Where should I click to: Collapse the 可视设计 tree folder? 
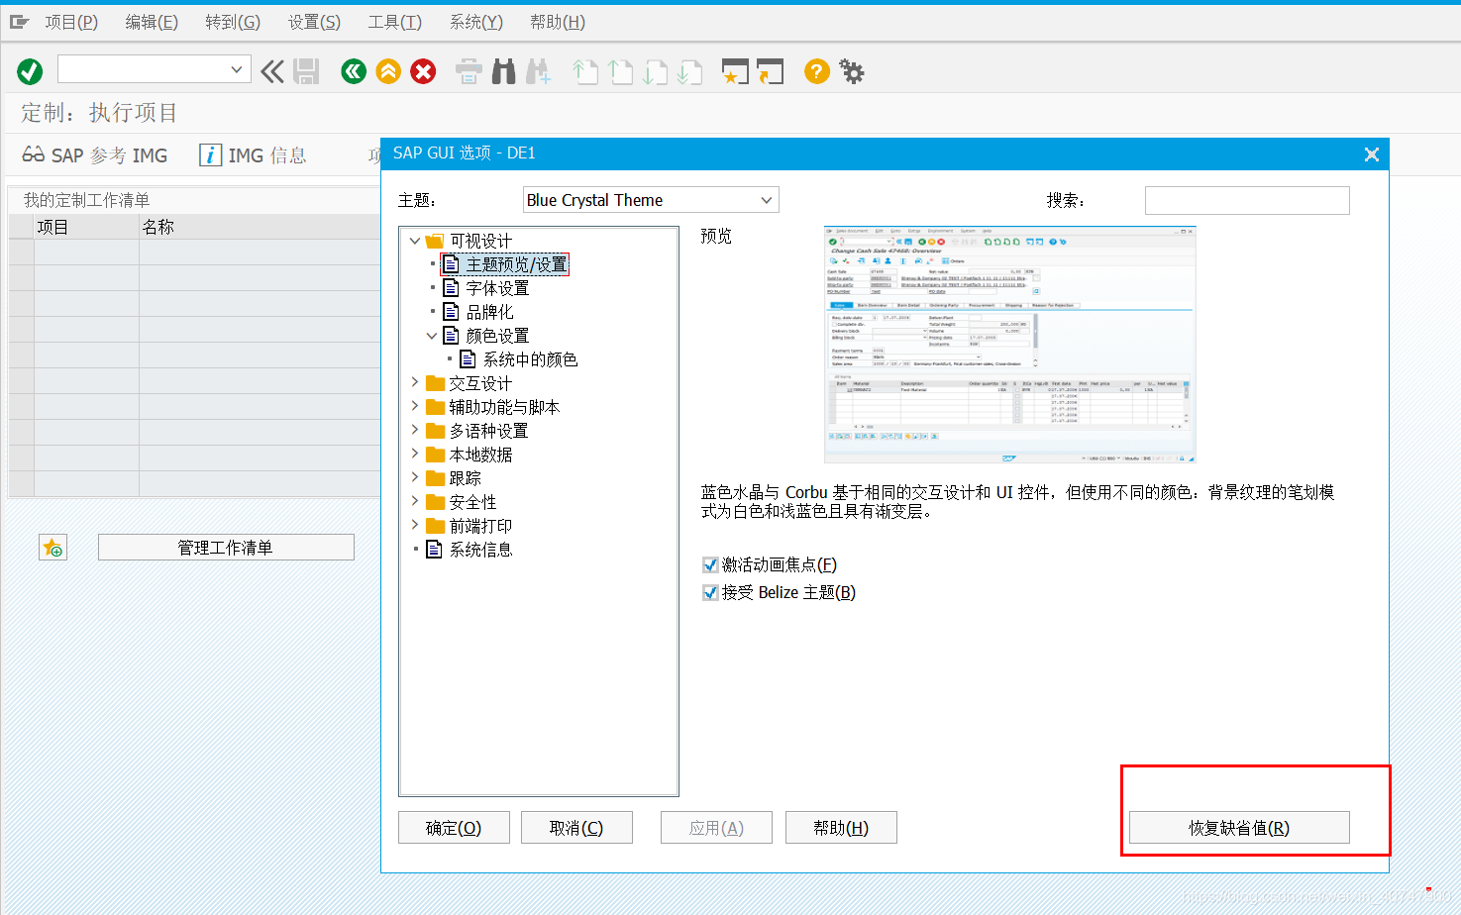(415, 241)
